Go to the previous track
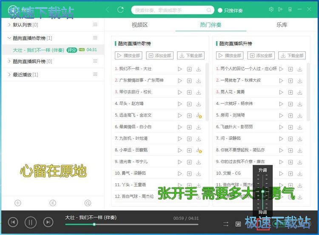Viewport: 319px width, 235px height. click(x=13, y=222)
